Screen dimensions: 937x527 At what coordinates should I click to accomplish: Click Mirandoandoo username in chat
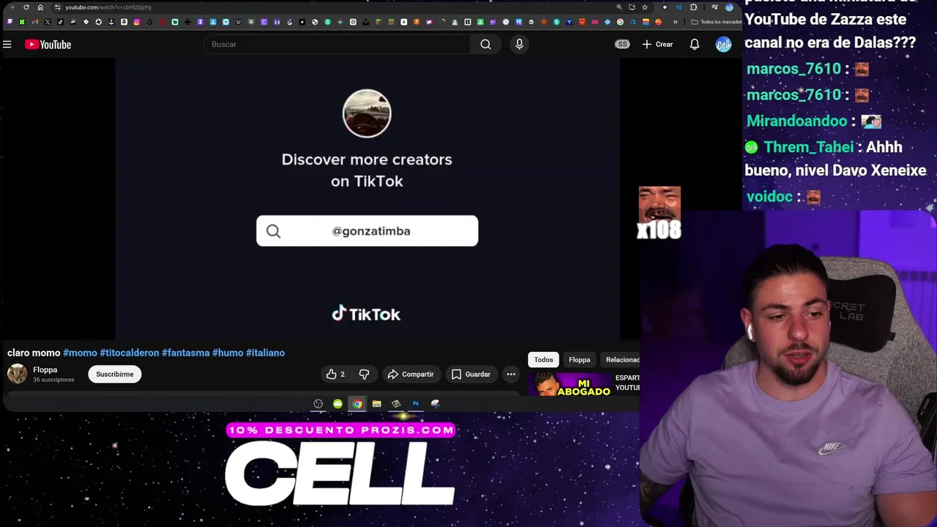[x=796, y=121]
